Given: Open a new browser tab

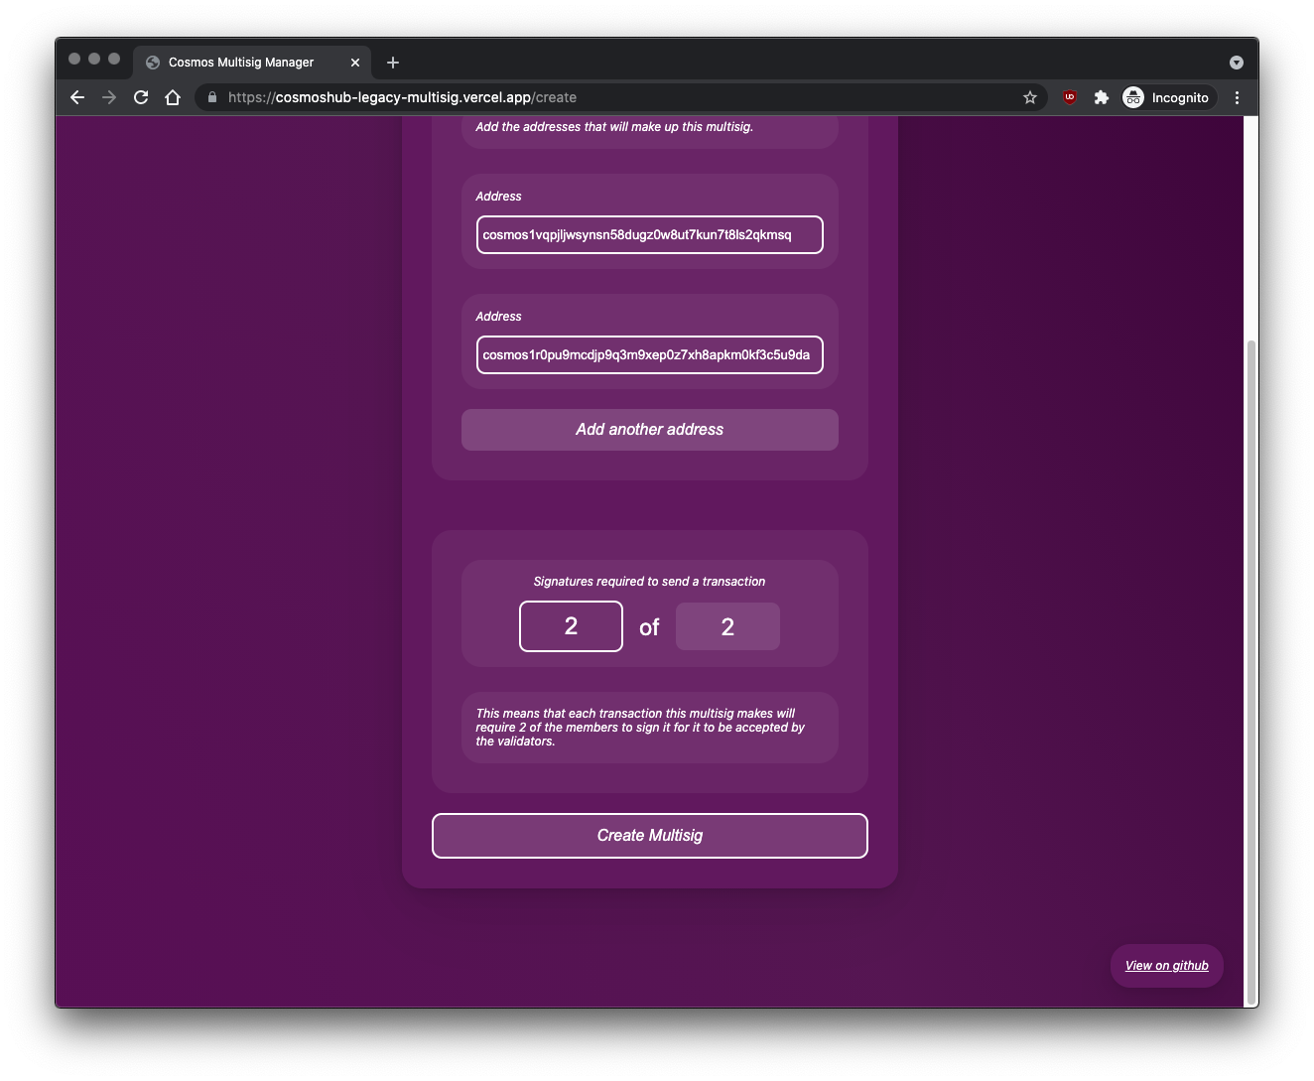Looking at the screenshot, I should pos(392,62).
